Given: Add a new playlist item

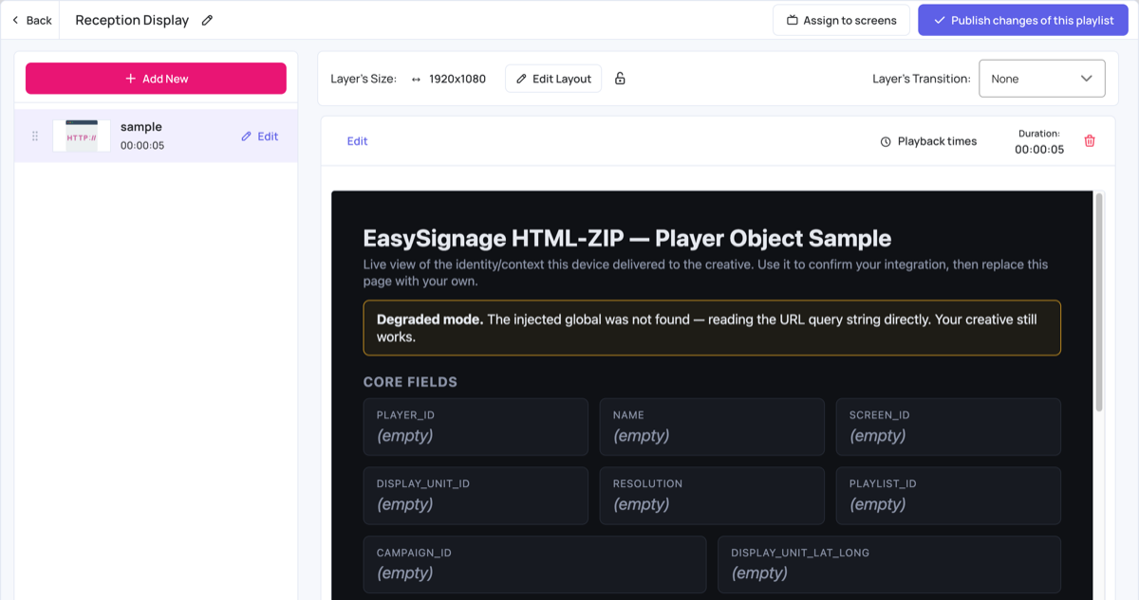Looking at the screenshot, I should (x=156, y=79).
